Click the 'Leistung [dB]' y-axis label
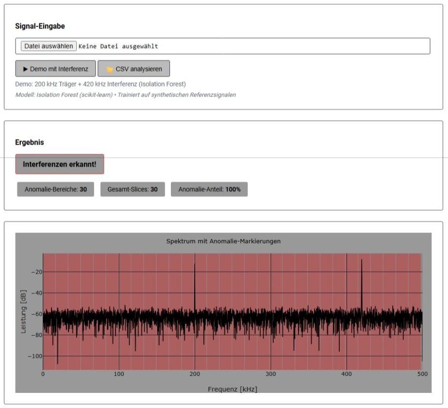The image size is (448, 408). click(23, 311)
